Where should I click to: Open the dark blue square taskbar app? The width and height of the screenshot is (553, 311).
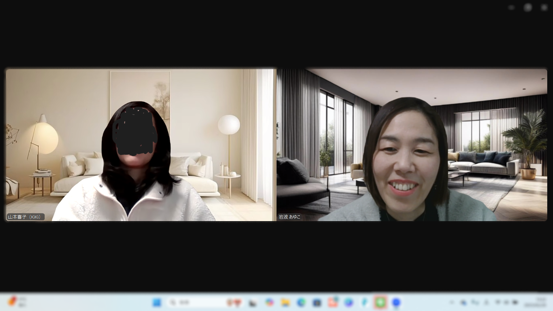point(317,302)
